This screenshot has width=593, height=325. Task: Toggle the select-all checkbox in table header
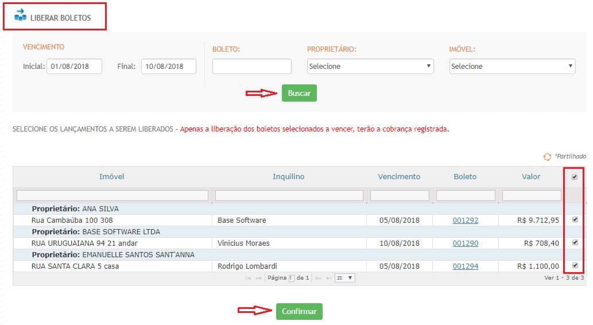point(575,177)
